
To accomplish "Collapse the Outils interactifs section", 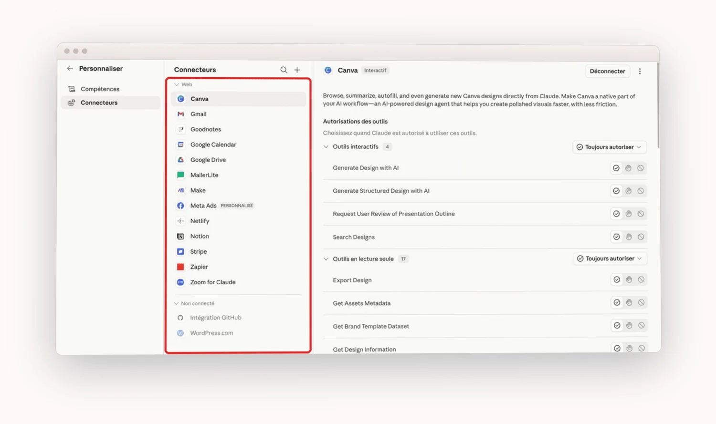I will (326, 147).
